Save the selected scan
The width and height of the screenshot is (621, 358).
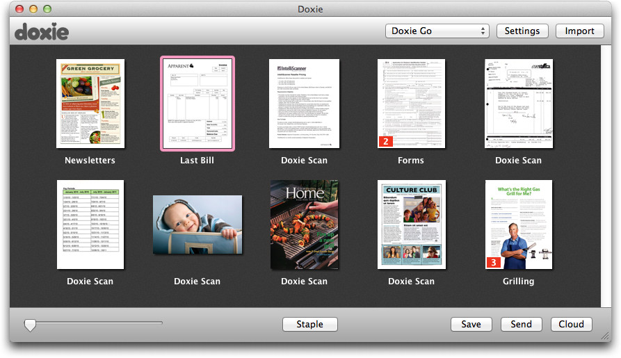[x=471, y=325]
